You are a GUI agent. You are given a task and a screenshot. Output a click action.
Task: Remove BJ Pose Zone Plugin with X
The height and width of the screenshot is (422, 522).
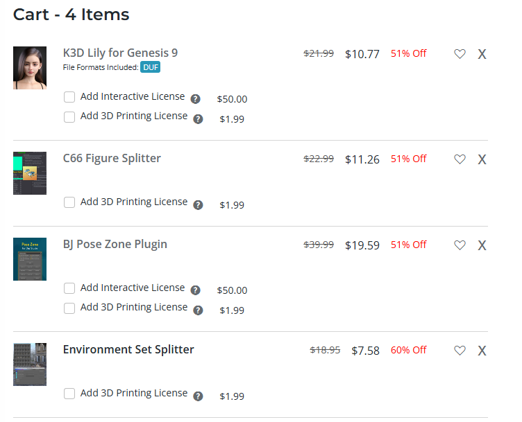pyautogui.click(x=482, y=245)
